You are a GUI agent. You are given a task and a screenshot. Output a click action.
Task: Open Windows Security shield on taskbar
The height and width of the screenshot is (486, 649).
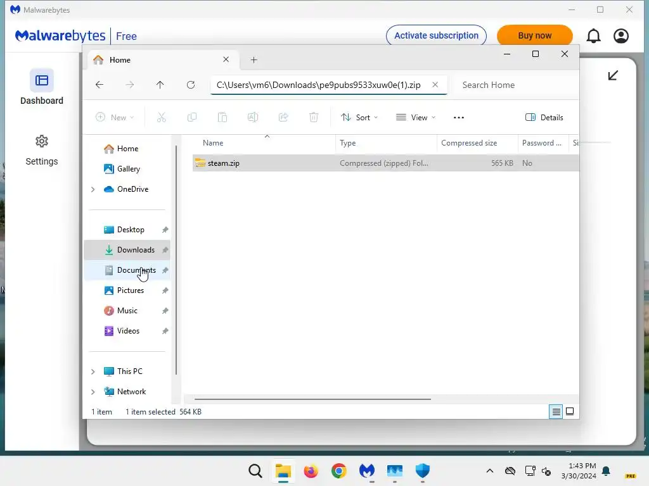tap(423, 471)
